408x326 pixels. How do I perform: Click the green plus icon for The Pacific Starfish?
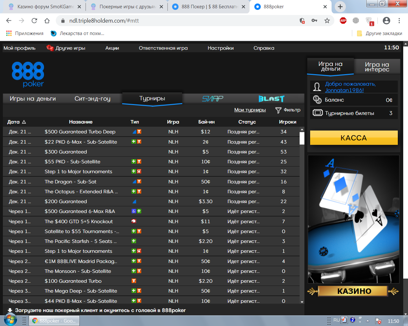[x=134, y=241]
